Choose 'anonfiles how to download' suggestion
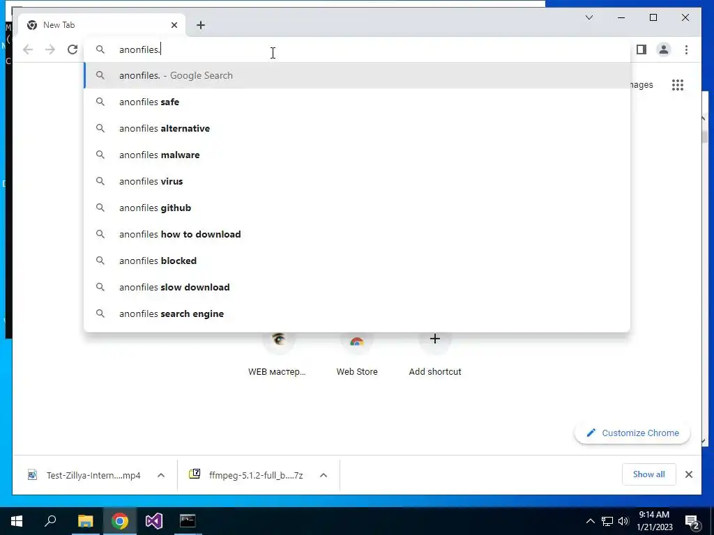714x535 pixels. pos(357,234)
